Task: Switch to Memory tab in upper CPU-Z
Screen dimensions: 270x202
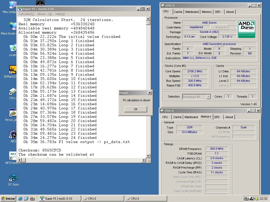Action: pos(207,12)
